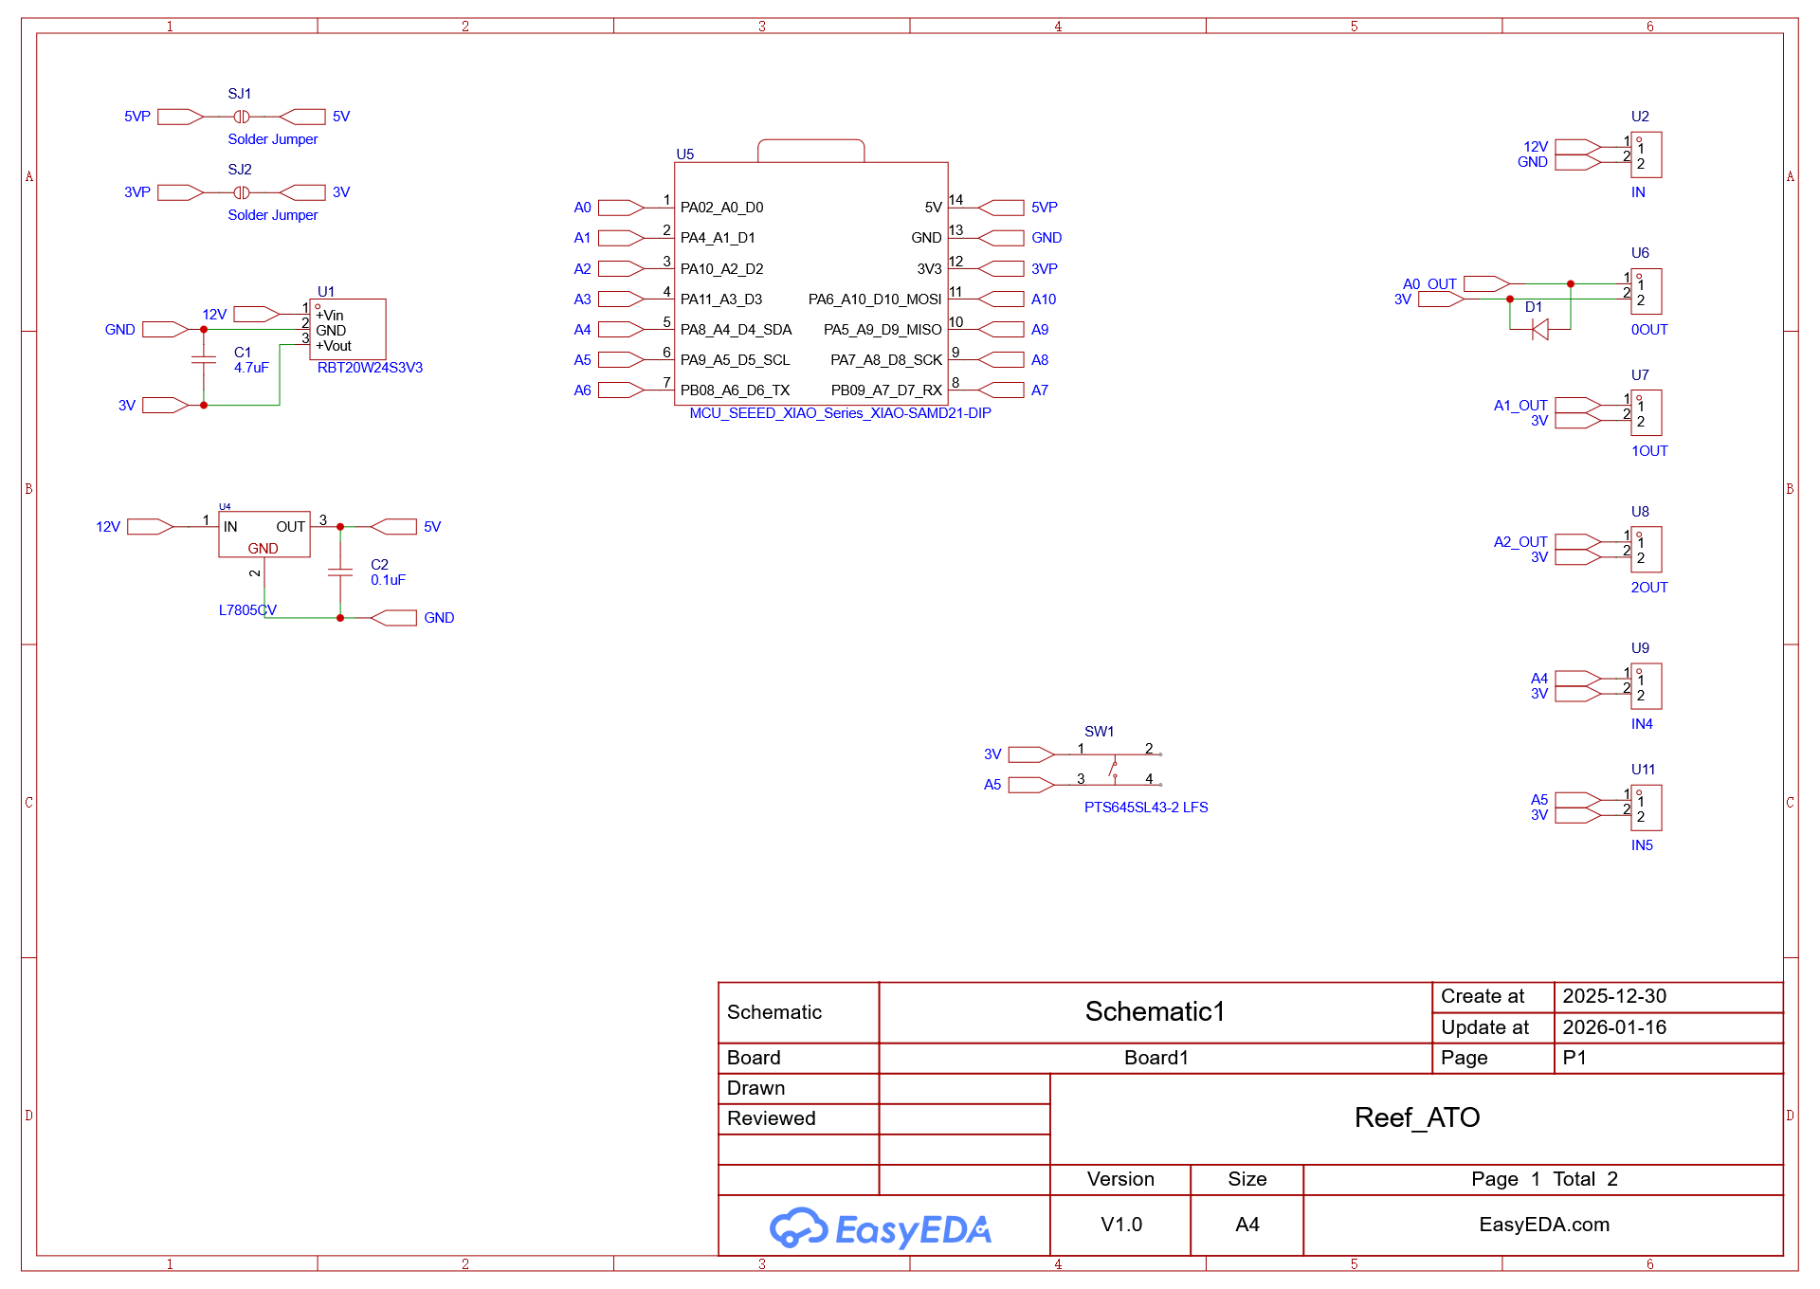
Task: Click the 'A4' size value
Action: point(1247,1225)
